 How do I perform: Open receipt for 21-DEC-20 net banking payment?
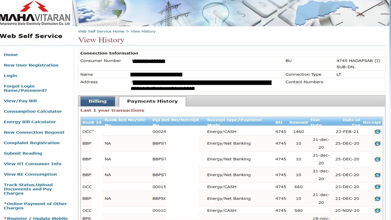(x=377, y=198)
